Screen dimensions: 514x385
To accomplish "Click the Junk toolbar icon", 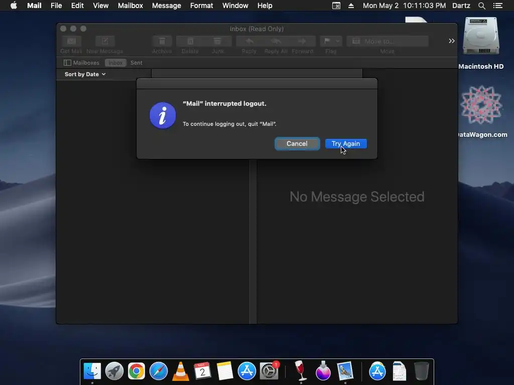I will [x=218, y=41].
